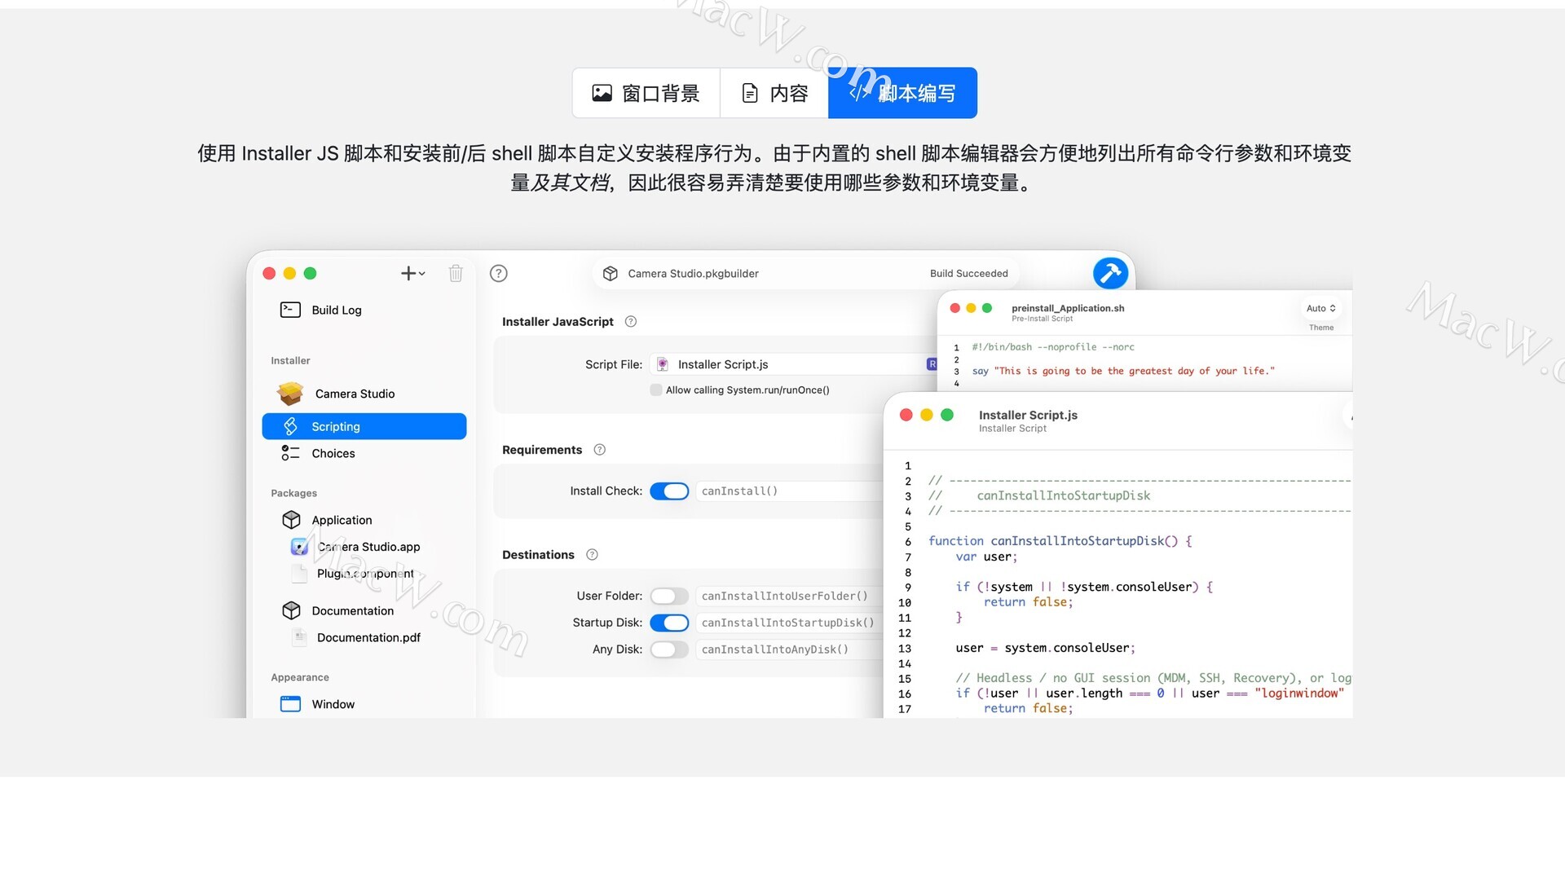
Task: Click the blue hammer build icon
Action: coord(1110,274)
